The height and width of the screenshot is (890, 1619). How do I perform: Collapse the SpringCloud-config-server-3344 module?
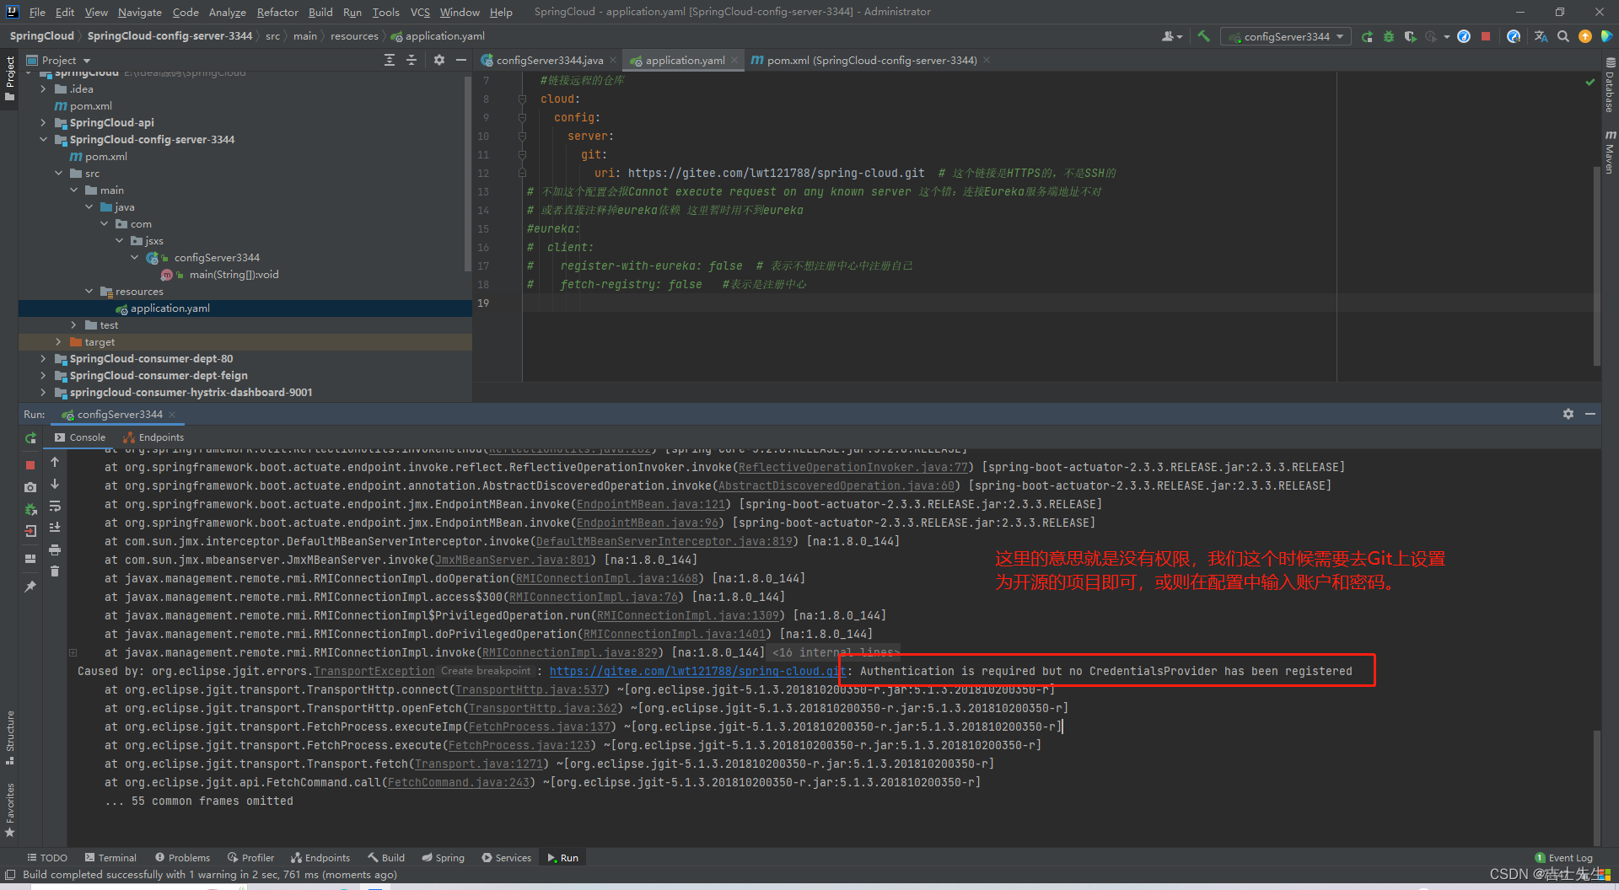[43, 139]
